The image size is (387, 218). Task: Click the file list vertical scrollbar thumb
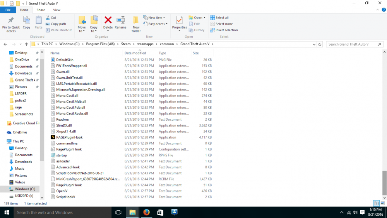pos(384,183)
